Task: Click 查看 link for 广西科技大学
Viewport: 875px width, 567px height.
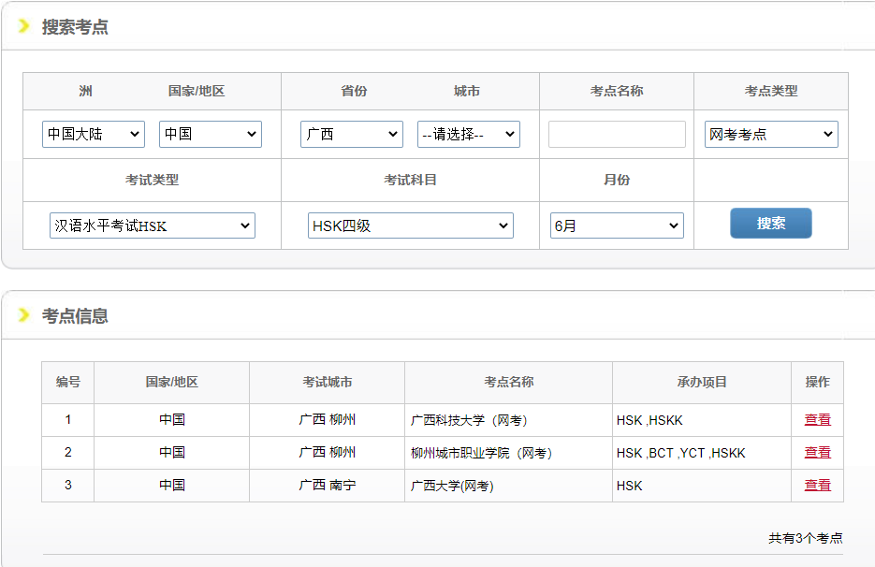Action: [817, 420]
